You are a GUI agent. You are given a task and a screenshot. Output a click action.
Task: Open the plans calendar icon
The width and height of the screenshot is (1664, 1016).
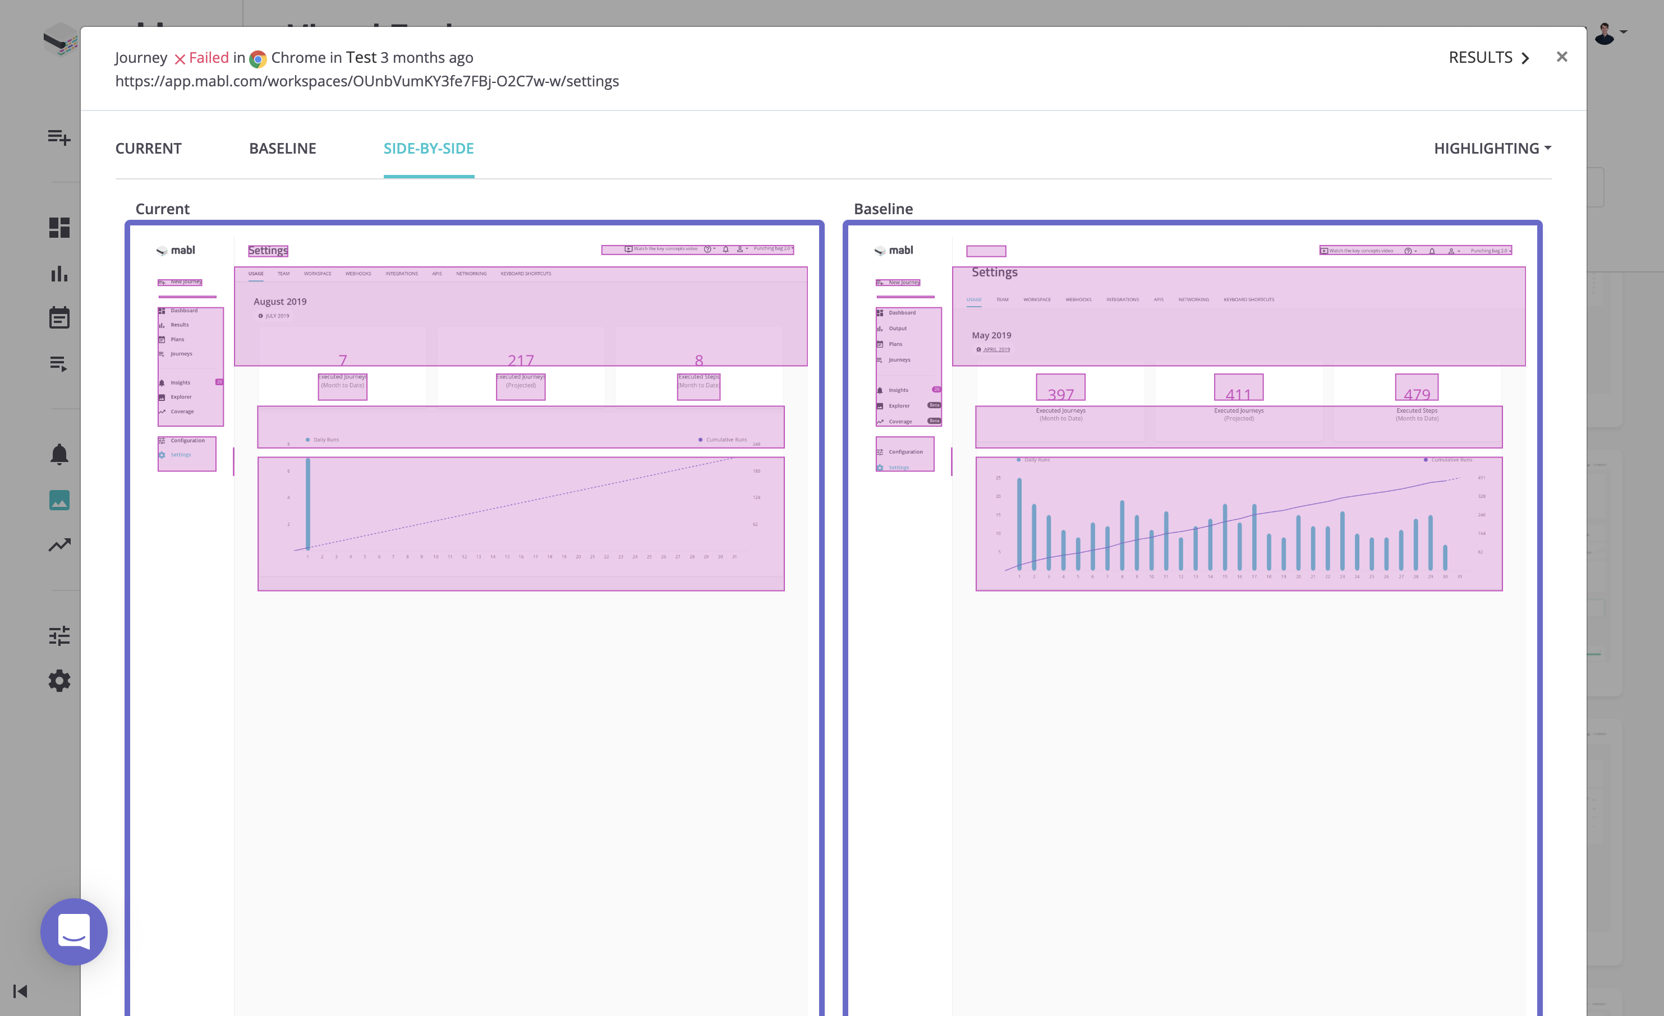[x=59, y=318]
